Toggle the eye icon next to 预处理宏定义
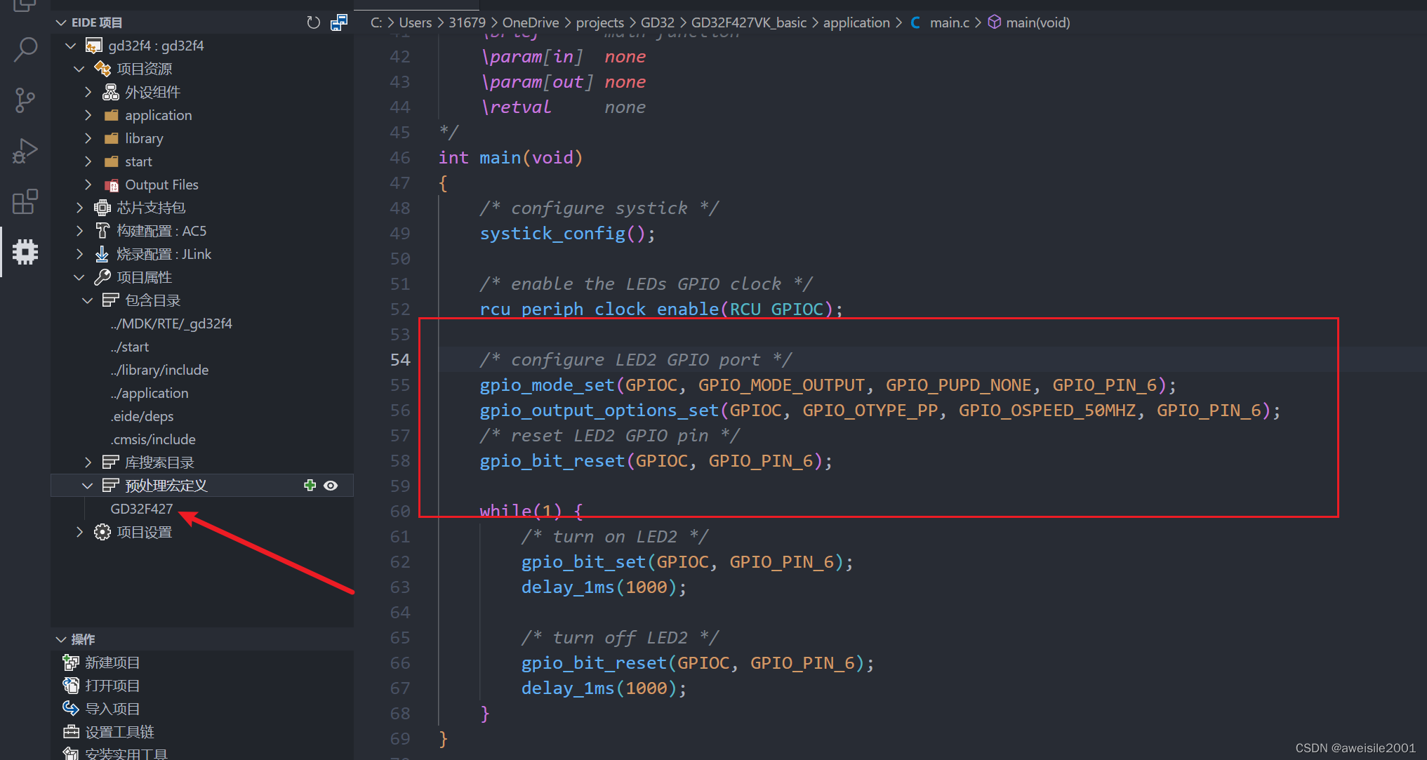 pyautogui.click(x=331, y=485)
